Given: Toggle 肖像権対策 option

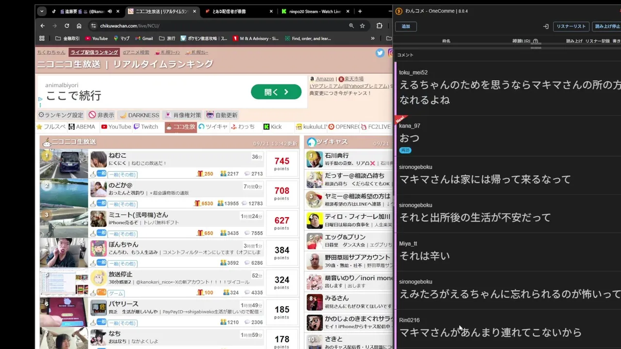Looking at the screenshot, I should click(183, 115).
